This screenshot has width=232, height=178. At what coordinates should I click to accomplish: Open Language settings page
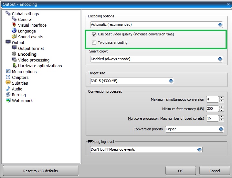(x=27, y=31)
